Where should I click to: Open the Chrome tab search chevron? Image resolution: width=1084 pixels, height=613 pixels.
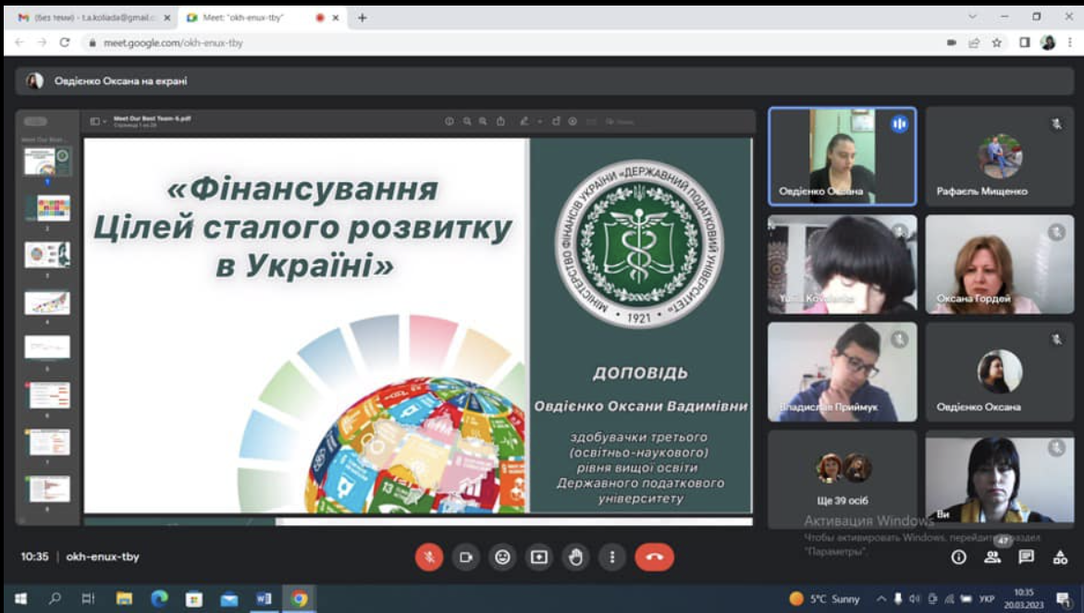pos(973,17)
